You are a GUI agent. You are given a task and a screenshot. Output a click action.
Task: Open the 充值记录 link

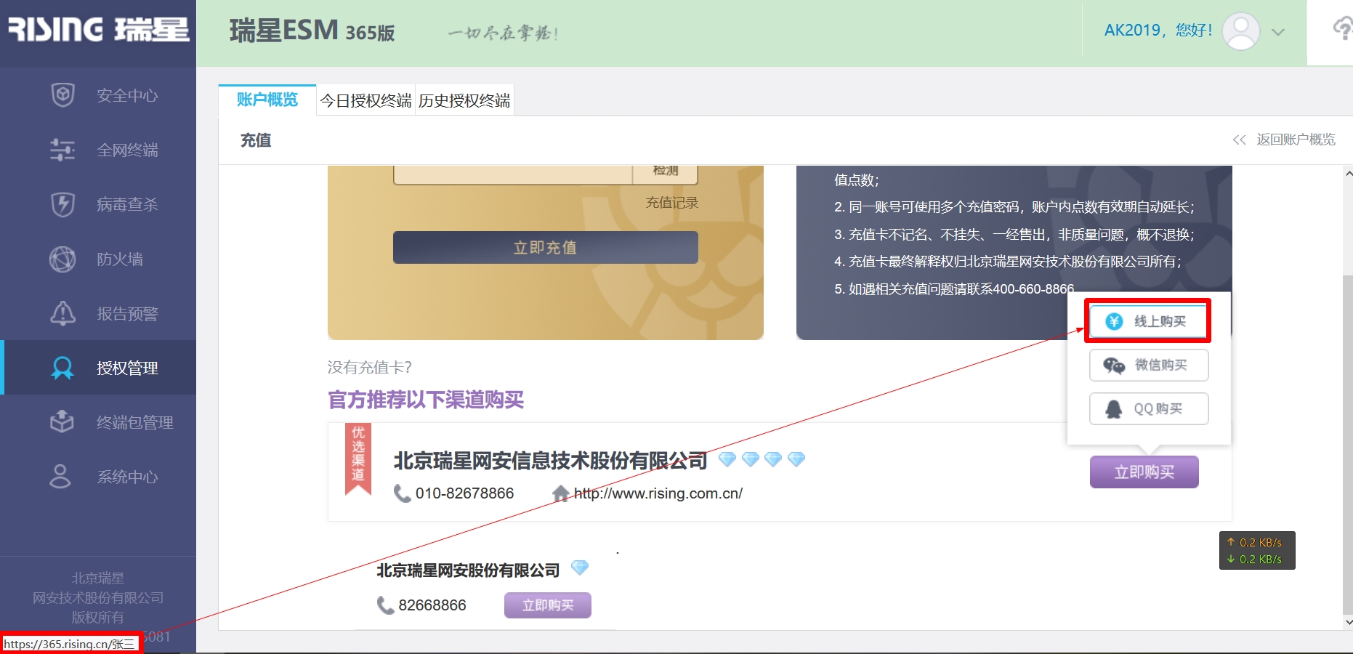(672, 203)
